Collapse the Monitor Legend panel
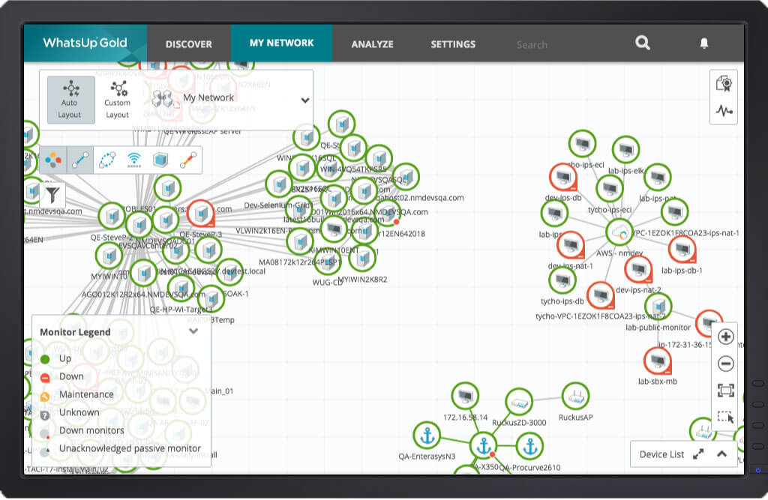768x500 pixels. [193, 331]
